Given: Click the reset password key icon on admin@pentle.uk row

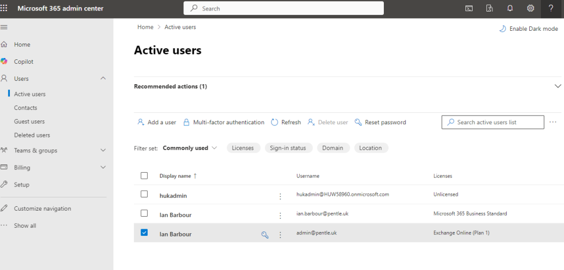Looking at the screenshot, I should tap(265, 235).
